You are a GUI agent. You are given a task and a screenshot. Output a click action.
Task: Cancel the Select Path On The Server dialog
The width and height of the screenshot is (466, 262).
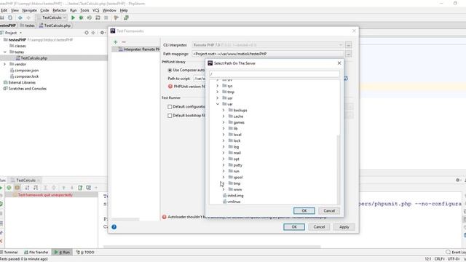click(x=329, y=210)
